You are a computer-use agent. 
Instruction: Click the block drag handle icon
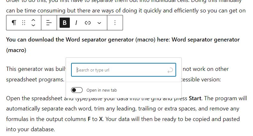(x=23, y=23)
